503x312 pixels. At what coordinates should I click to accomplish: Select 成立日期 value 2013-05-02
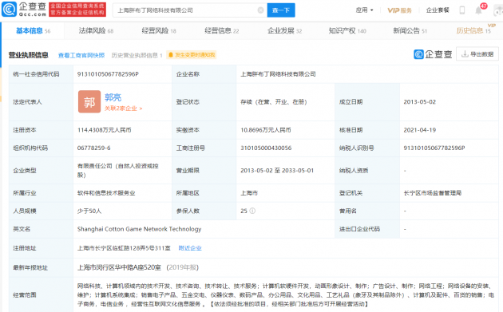coord(420,102)
